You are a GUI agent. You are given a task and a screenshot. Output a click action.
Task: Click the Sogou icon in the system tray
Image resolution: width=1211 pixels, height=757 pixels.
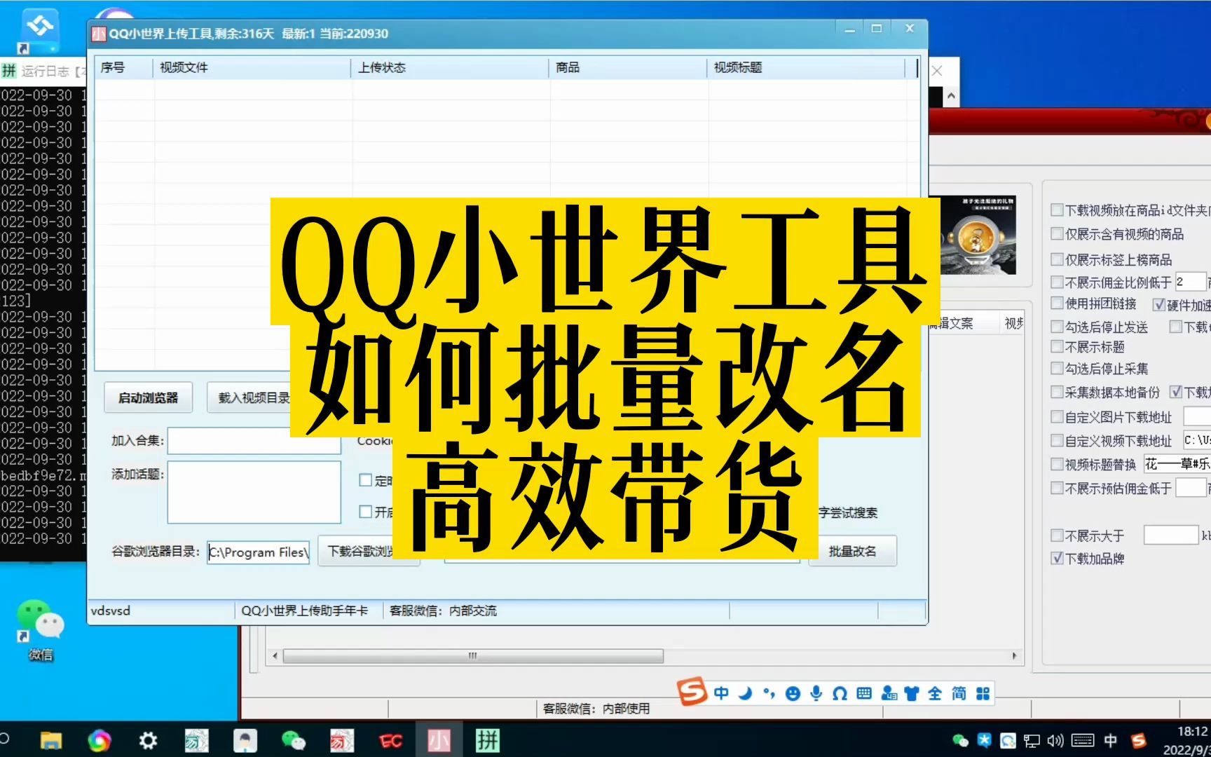point(1139,740)
